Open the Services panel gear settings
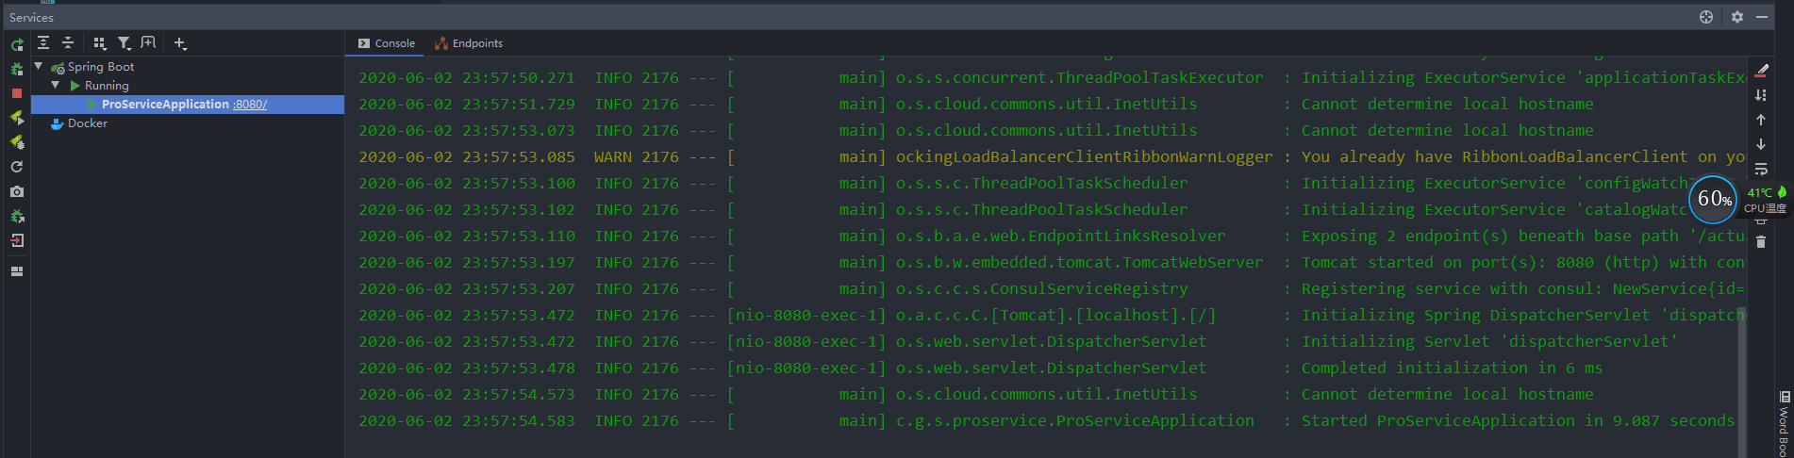This screenshot has height=458, width=1794. [1737, 17]
